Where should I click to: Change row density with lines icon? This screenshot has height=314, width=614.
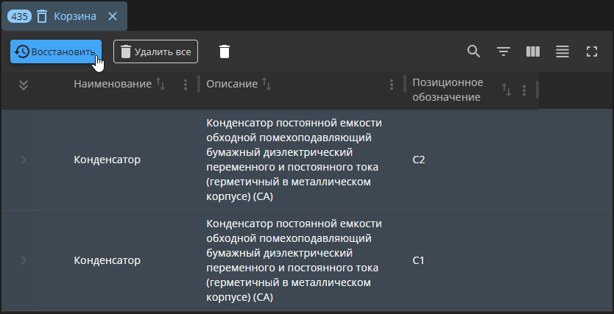[x=562, y=51]
